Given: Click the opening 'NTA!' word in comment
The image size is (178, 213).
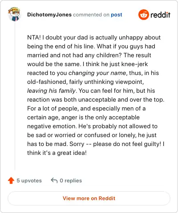Looking at the screenshot, I should tap(34, 37).
